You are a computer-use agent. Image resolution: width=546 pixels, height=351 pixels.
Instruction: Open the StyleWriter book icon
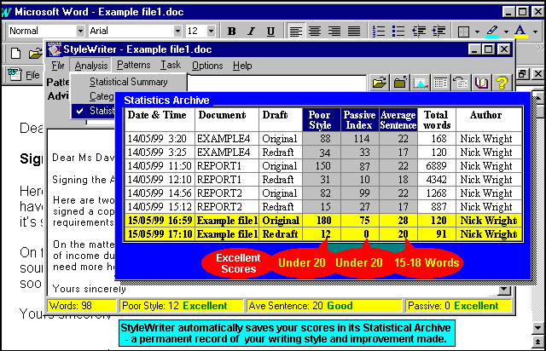click(x=481, y=83)
